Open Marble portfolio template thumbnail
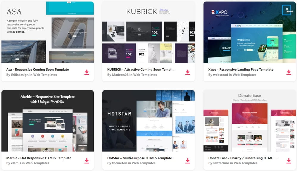297x171 pixels. tap(48, 121)
